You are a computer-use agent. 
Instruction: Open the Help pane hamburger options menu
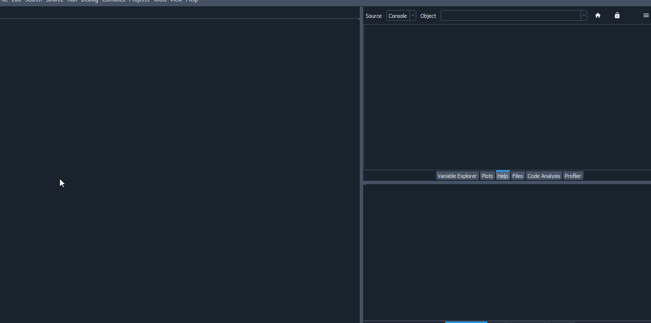click(x=646, y=15)
